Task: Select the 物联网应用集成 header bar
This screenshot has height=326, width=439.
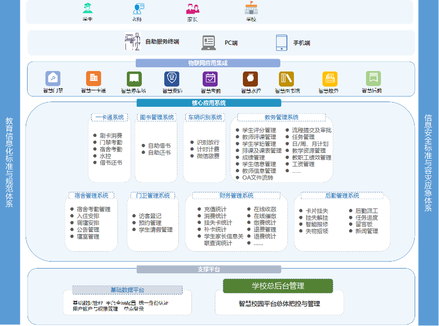Action: click(x=208, y=62)
